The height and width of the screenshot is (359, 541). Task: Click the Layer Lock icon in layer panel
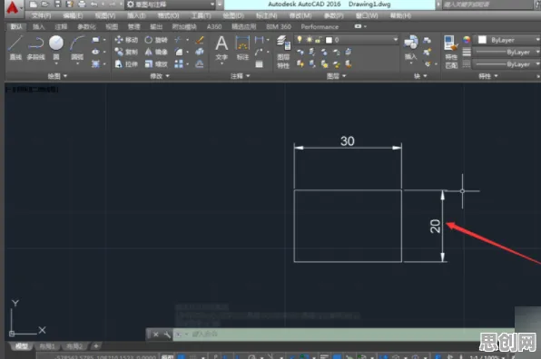click(x=337, y=52)
